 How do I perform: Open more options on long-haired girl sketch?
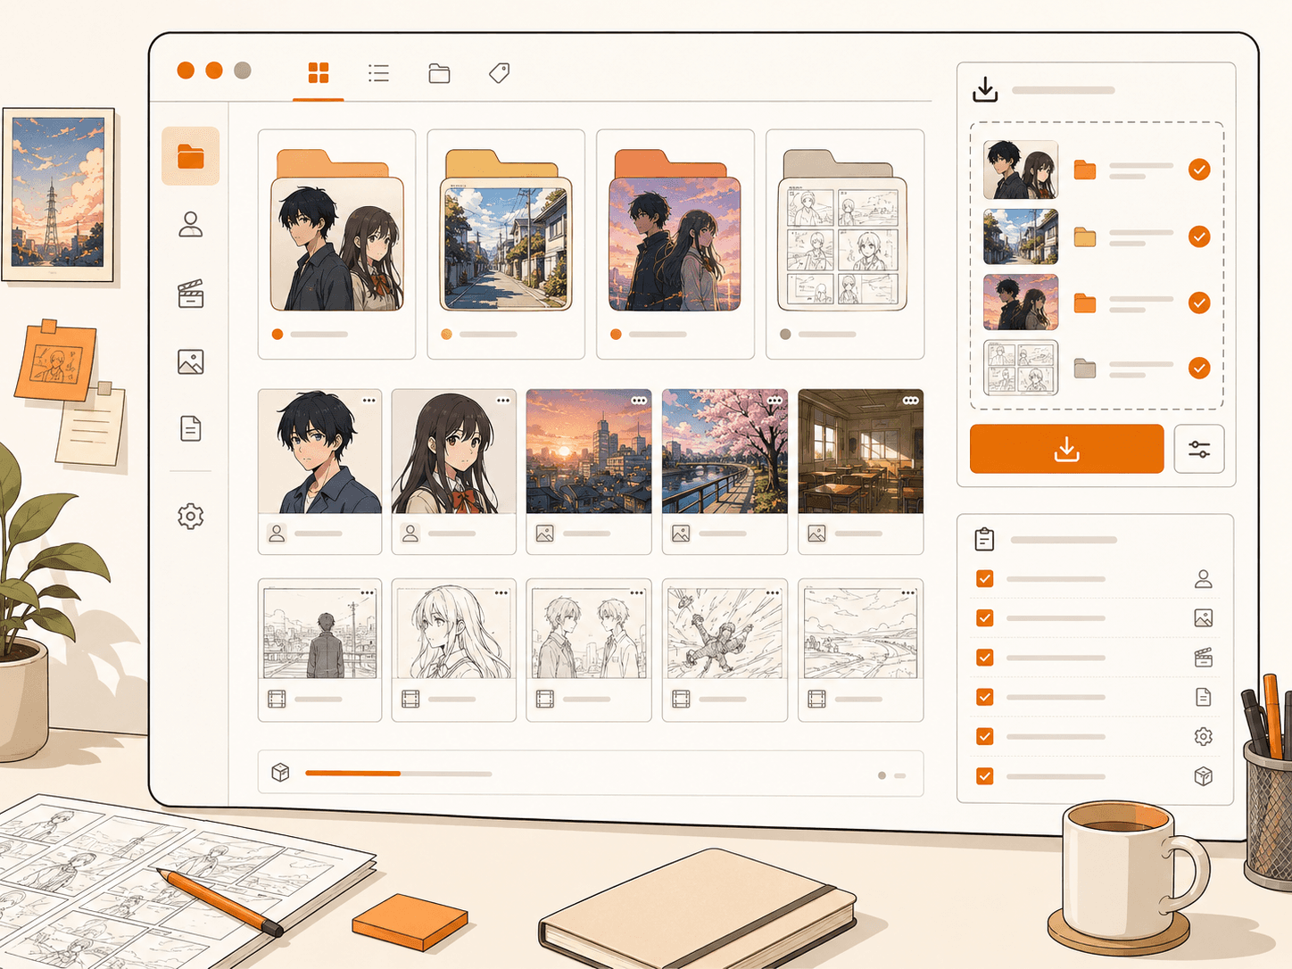[501, 592]
